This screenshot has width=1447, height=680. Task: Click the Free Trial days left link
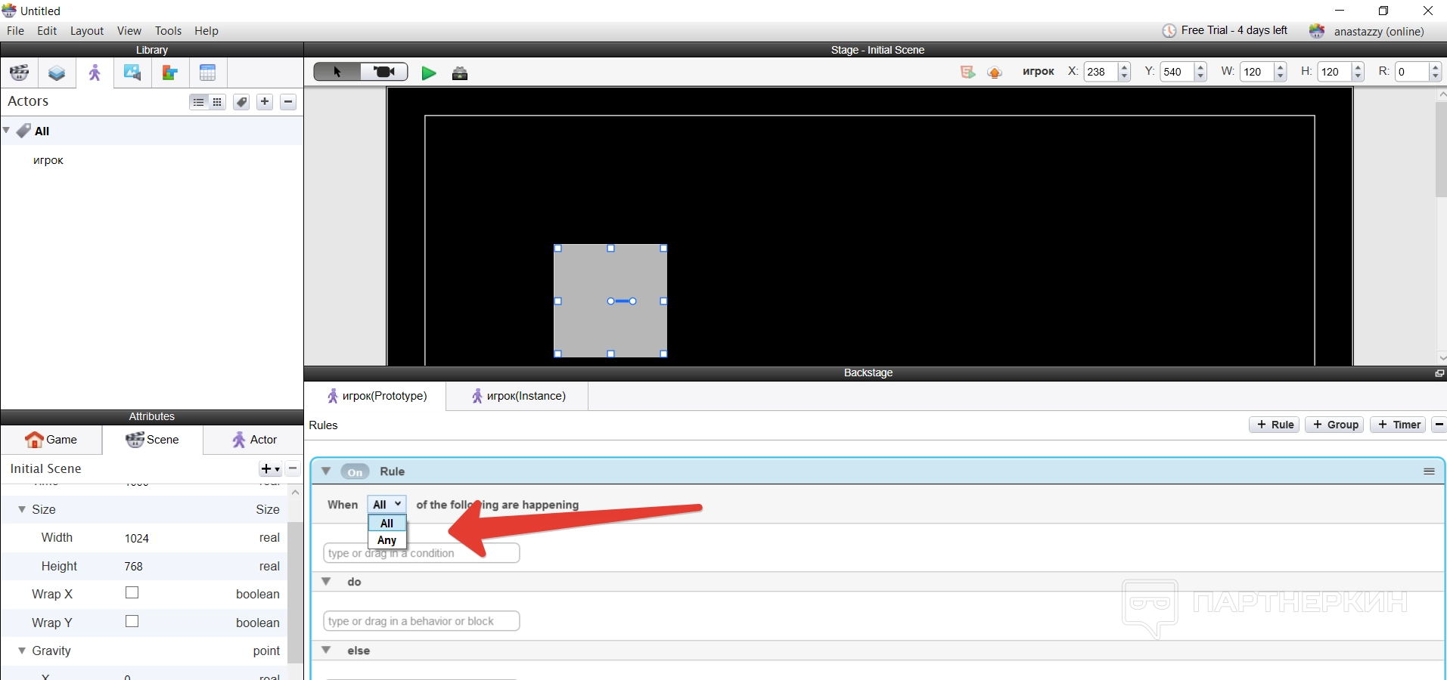click(1234, 30)
